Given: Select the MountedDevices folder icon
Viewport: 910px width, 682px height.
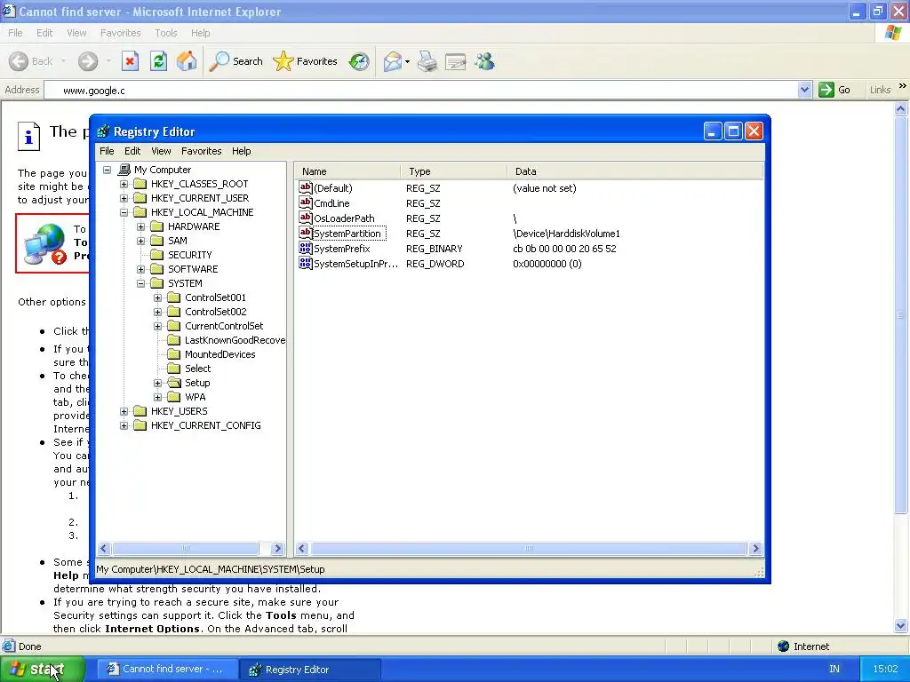Looking at the screenshot, I should [x=173, y=354].
